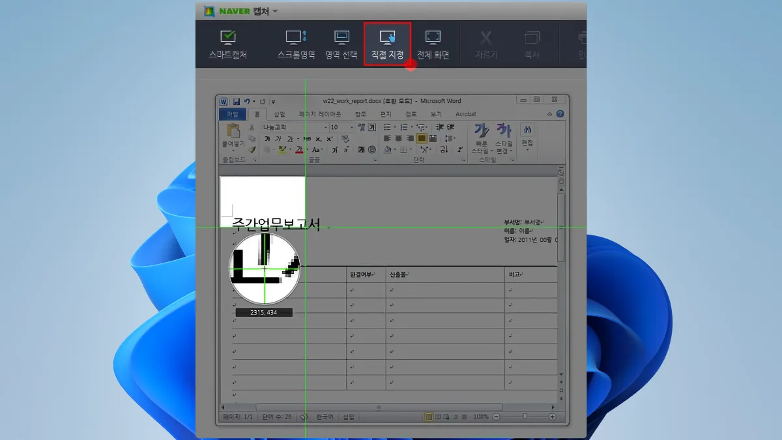Click the 붙여넣기 Paste icon in Word
The height and width of the screenshot is (440, 782).
coord(233,133)
